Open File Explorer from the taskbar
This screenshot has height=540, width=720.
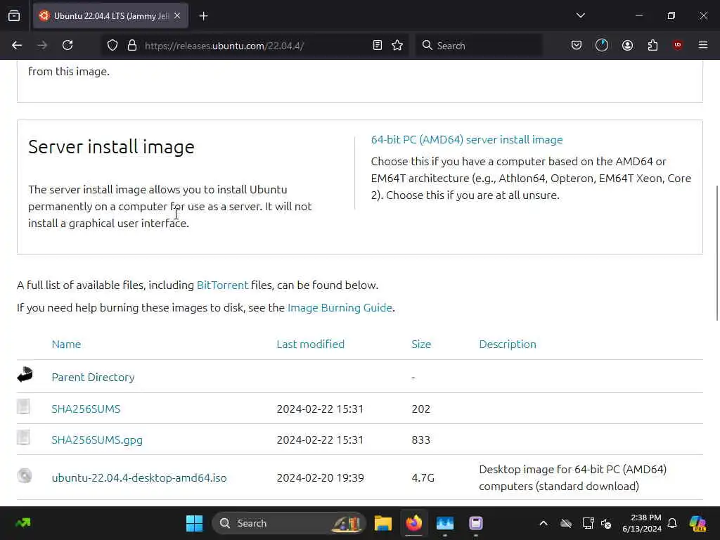click(x=382, y=523)
